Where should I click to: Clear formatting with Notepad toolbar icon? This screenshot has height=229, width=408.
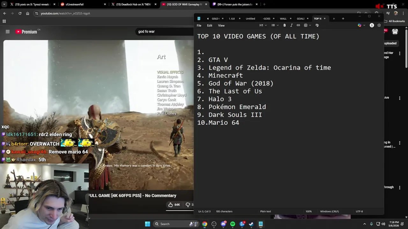[x=317, y=25]
